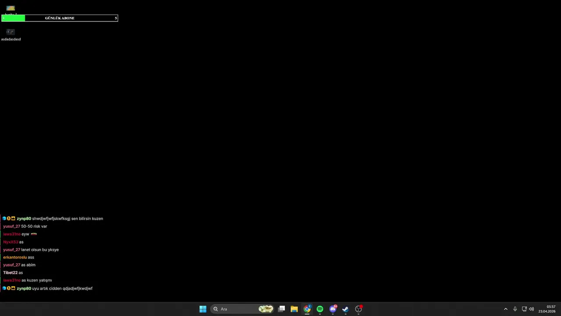Click the chat message '50-50 risk var'

coord(34,226)
